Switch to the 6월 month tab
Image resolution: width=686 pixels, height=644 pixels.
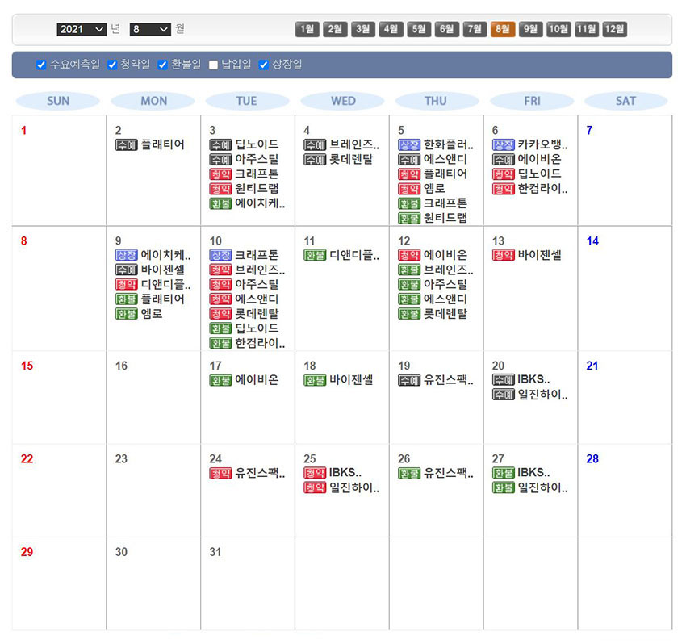446,29
